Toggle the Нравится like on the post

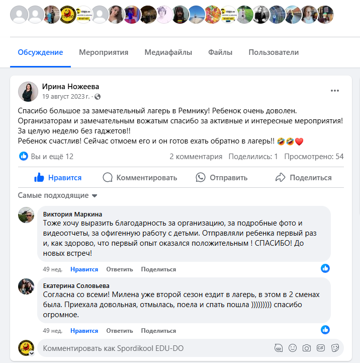click(58, 178)
